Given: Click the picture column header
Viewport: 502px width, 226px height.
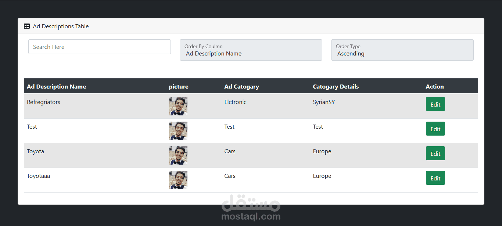Looking at the screenshot, I should pos(179,87).
